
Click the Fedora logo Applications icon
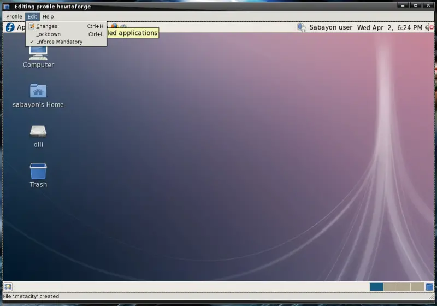(x=10, y=27)
